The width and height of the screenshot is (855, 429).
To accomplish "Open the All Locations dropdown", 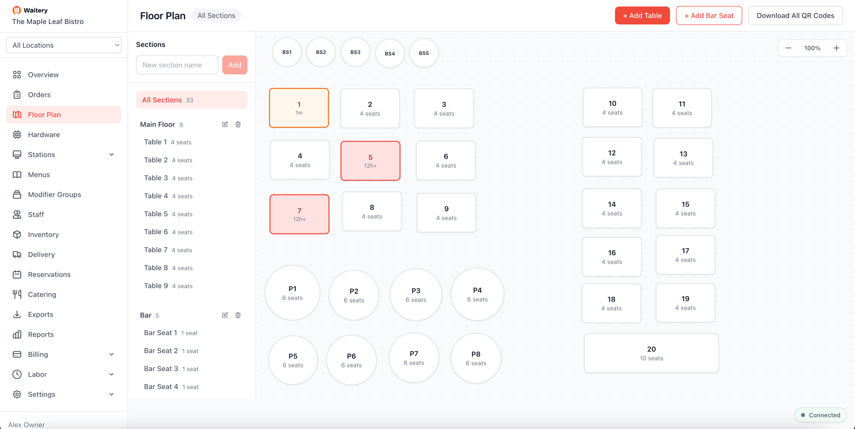I will coord(64,45).
